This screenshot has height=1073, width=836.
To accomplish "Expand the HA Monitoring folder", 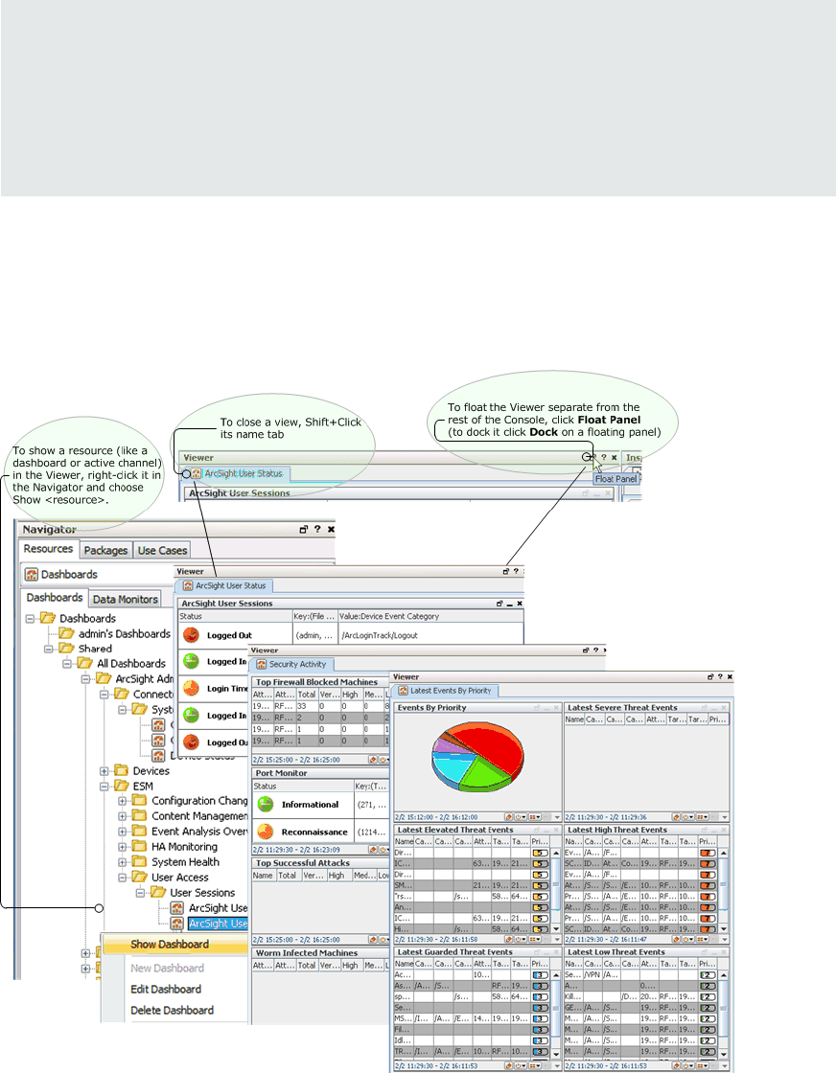I will click(x=122, y=847).
